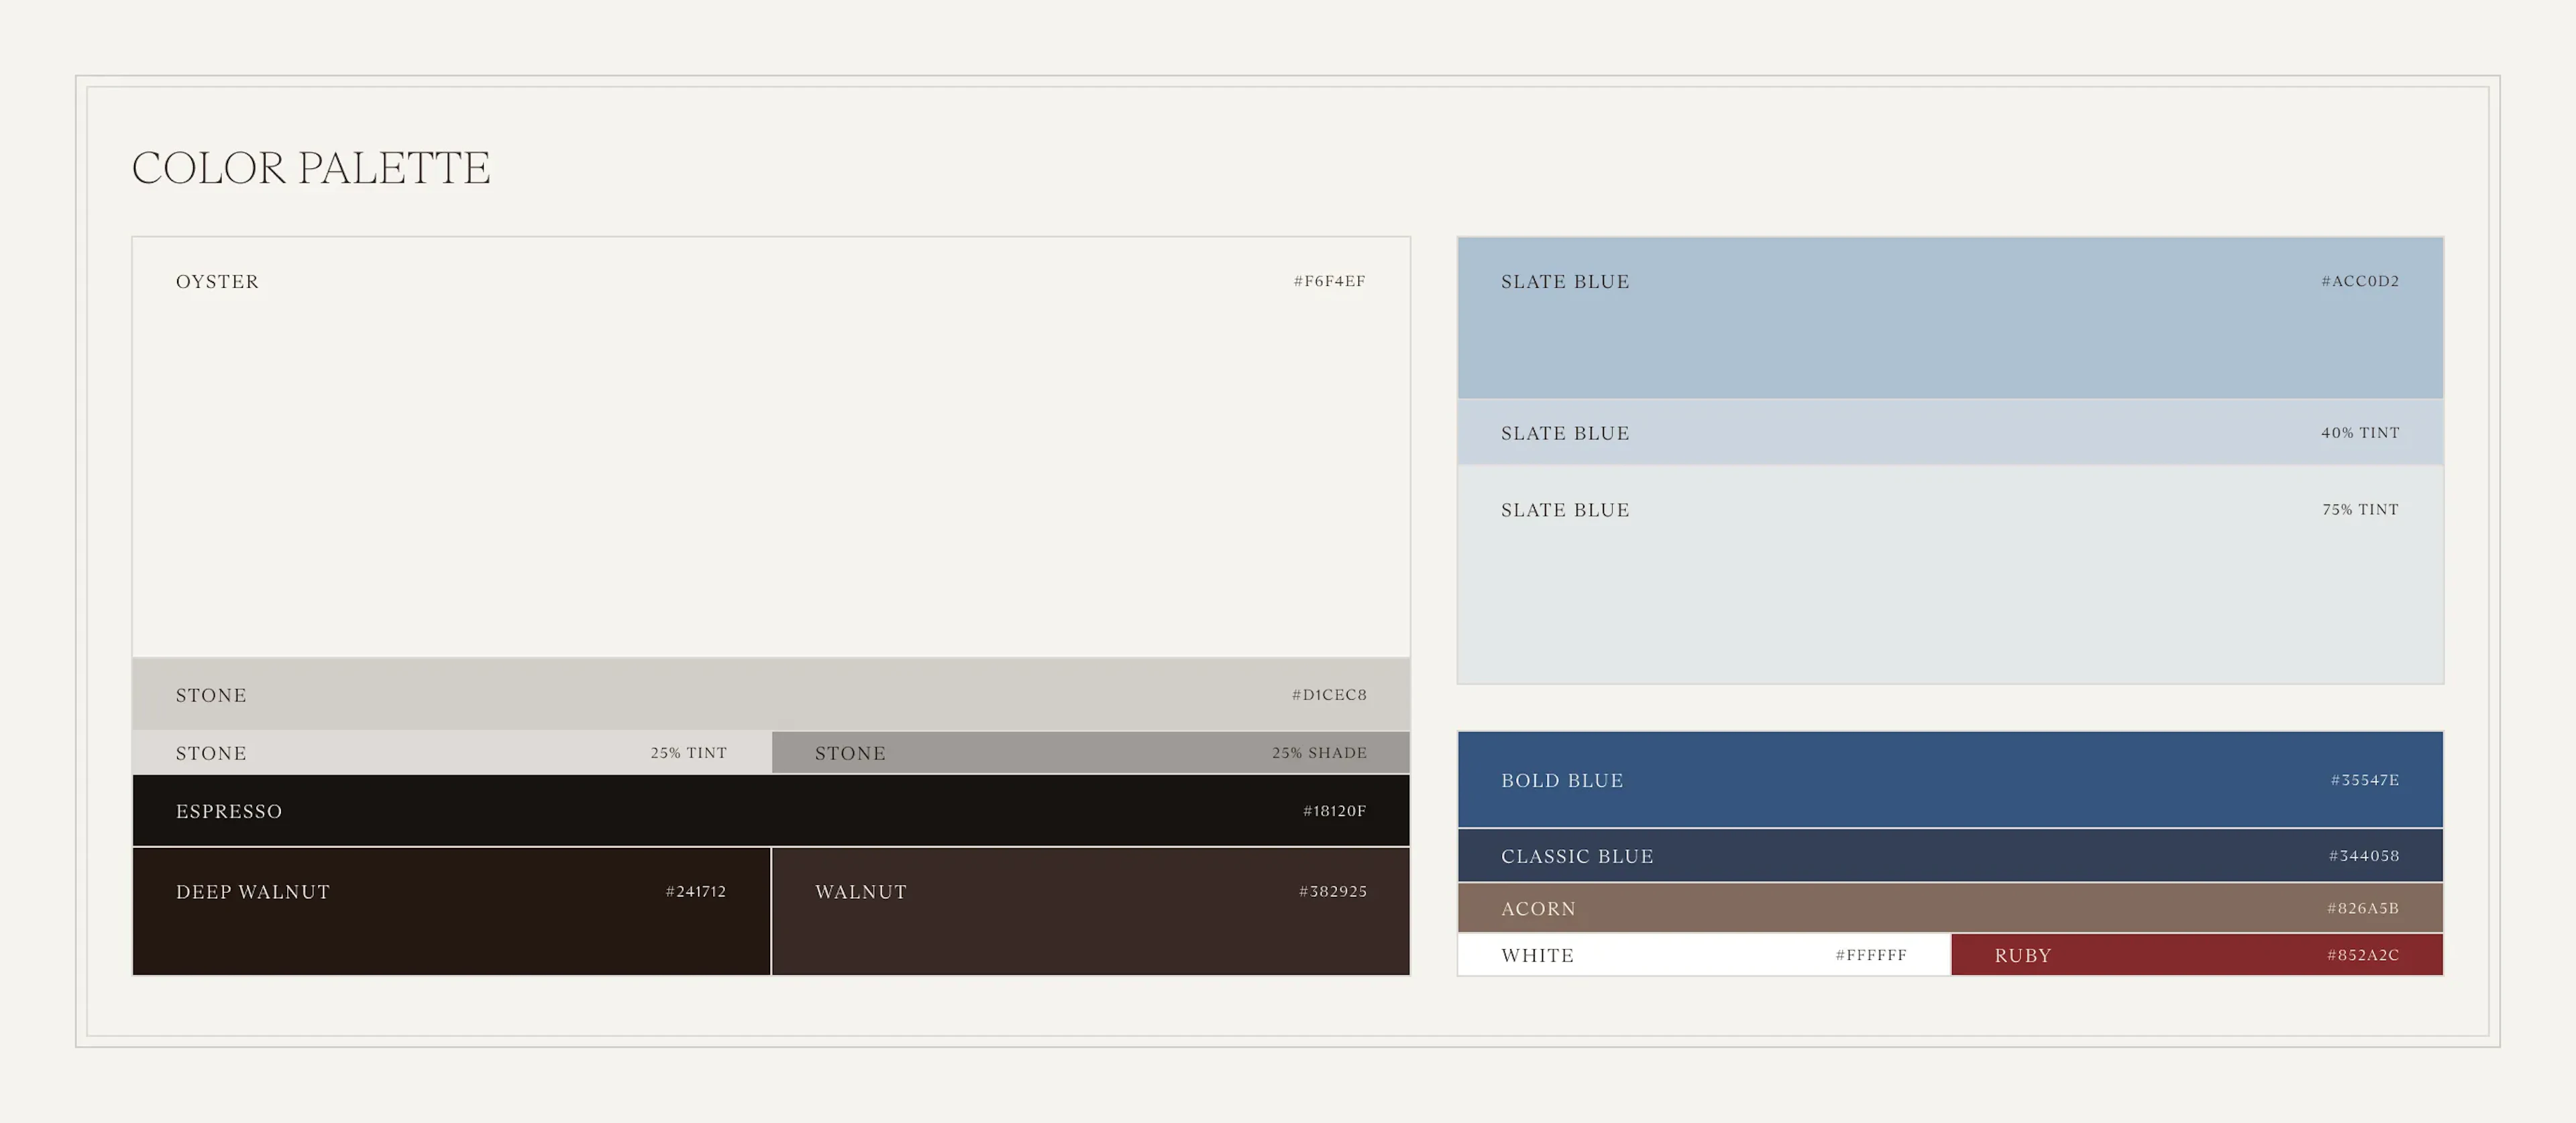Pick the Bold Blue swatch
This screenshot has width=2576, height=1123.
[x=1950, y=779]
